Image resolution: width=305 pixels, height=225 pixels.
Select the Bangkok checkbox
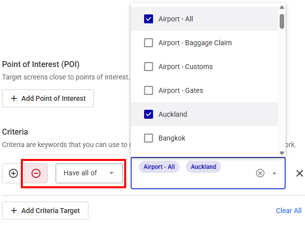click(x=148, y=138)
